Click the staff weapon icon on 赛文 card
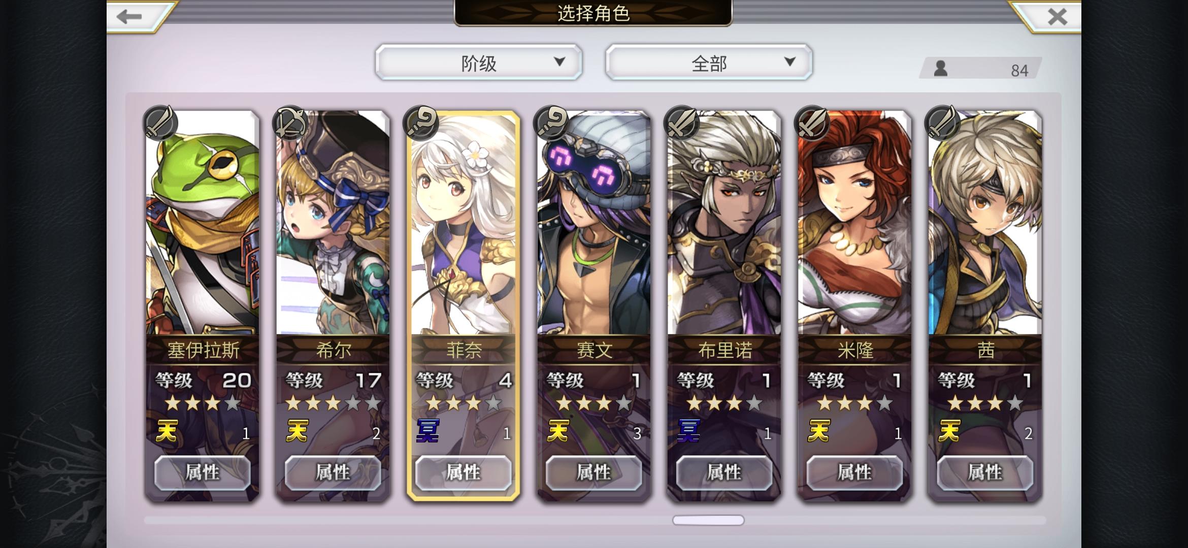 click(x=551, y=123)
